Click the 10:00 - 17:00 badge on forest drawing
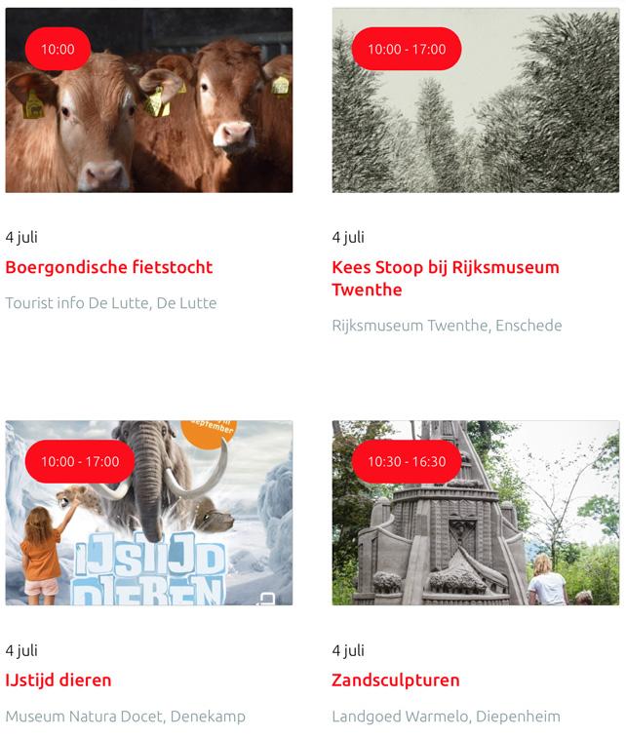Image resolution: width=626 pixels, height=737 pixels. point(407,49)
